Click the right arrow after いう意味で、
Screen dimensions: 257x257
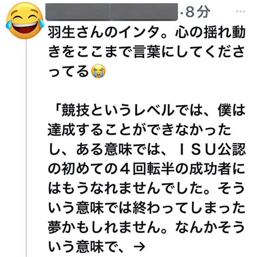click(139, 246)
